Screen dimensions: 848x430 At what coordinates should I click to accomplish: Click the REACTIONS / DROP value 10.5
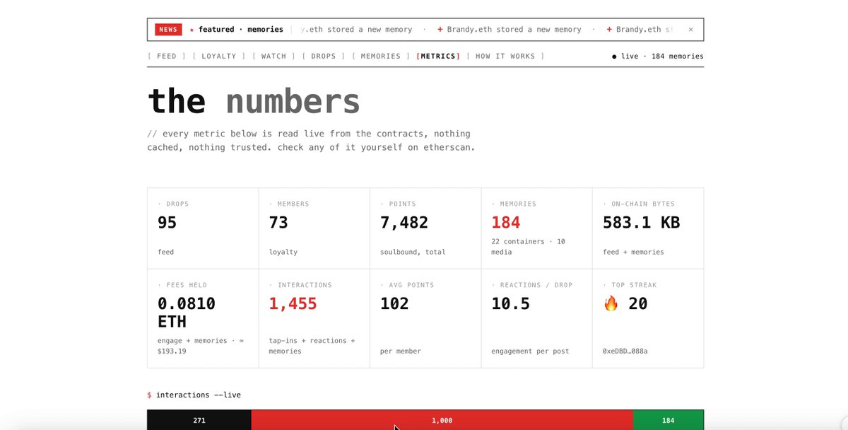511,304
